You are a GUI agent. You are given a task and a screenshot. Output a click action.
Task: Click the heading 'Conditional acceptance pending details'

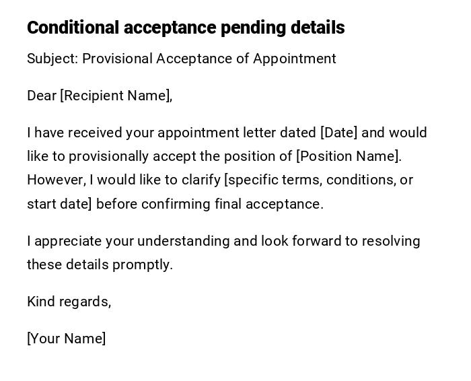point(186,28)
